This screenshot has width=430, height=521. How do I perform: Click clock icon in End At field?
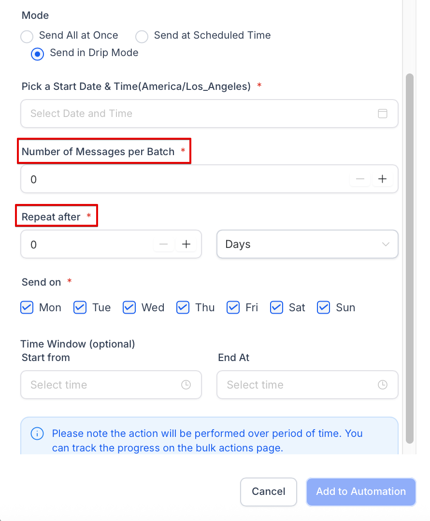tap(382, 385)
